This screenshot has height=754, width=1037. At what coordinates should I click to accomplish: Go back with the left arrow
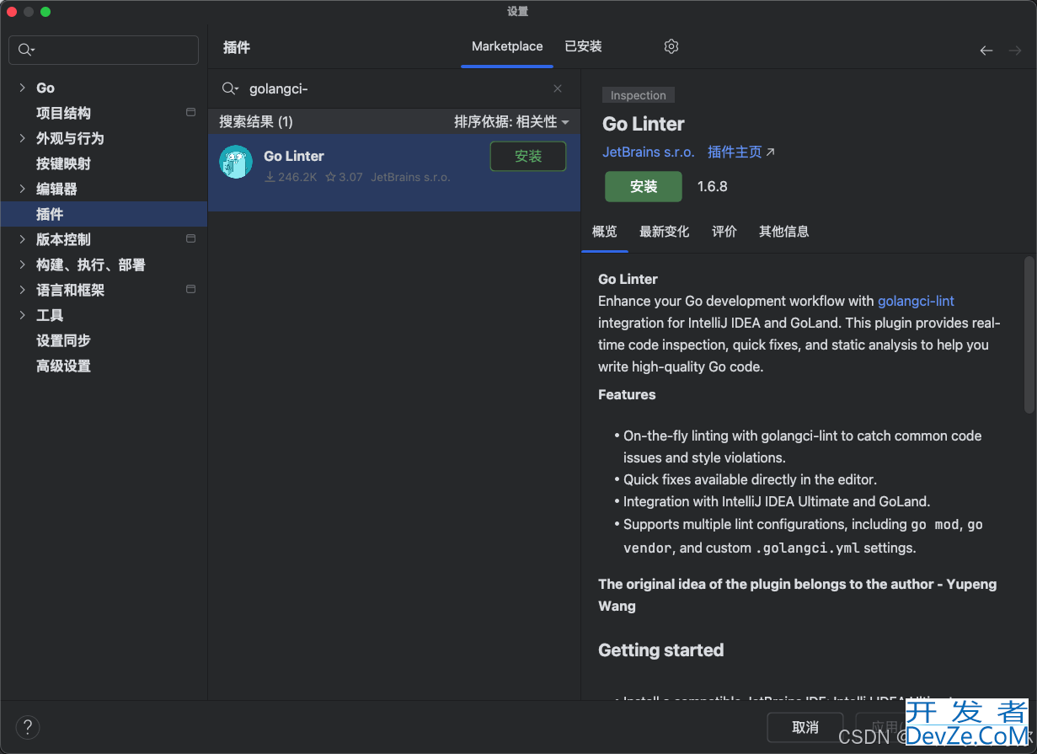986,51
